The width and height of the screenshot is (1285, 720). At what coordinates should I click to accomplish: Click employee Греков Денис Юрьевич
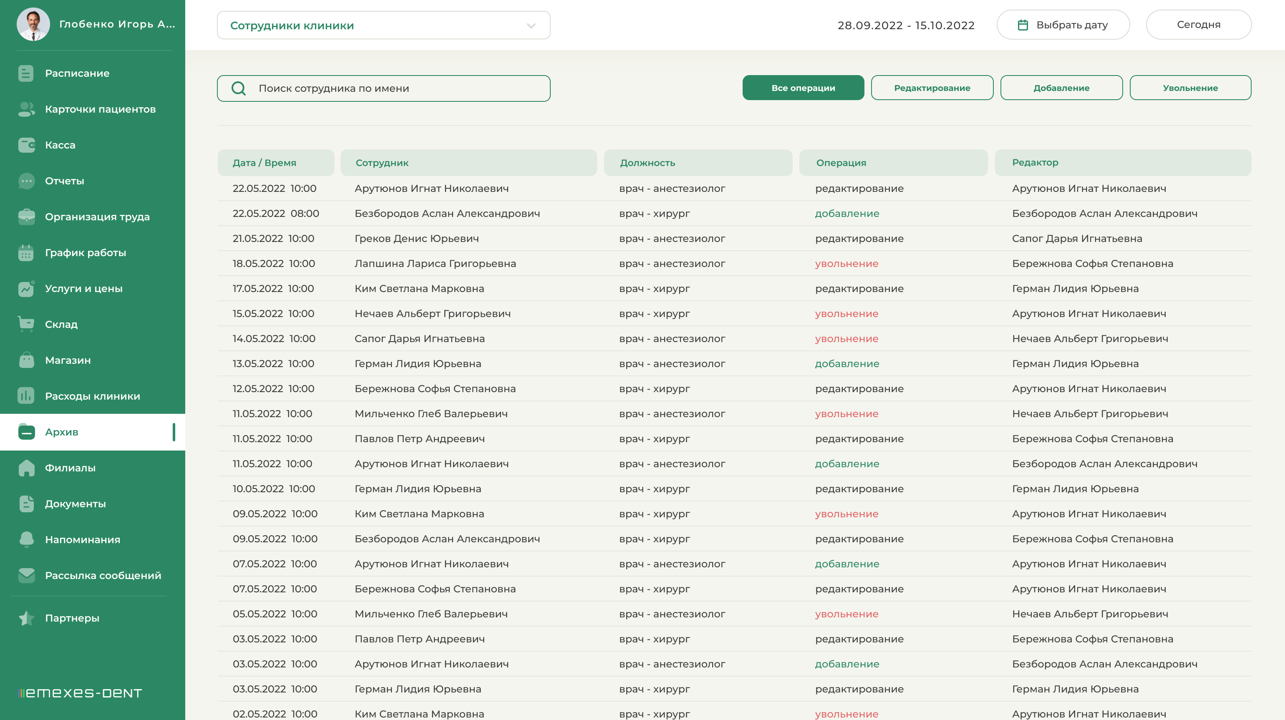click(x=416, y=238)
